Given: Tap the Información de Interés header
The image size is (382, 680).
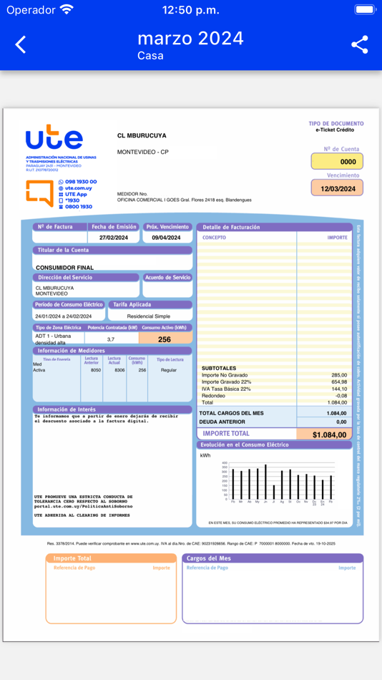Looking at the screenshot, I should coord(112,409).
